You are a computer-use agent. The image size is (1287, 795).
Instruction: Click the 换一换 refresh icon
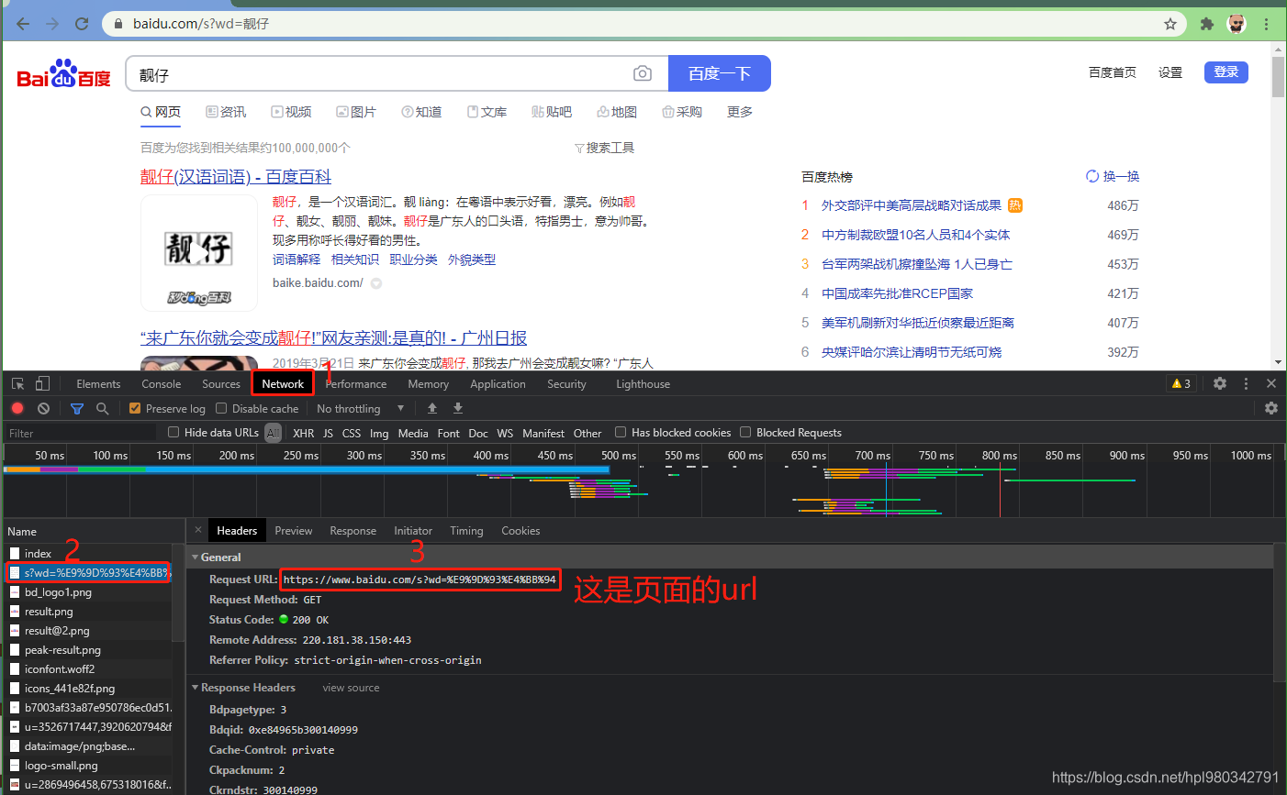[1092, 176]
